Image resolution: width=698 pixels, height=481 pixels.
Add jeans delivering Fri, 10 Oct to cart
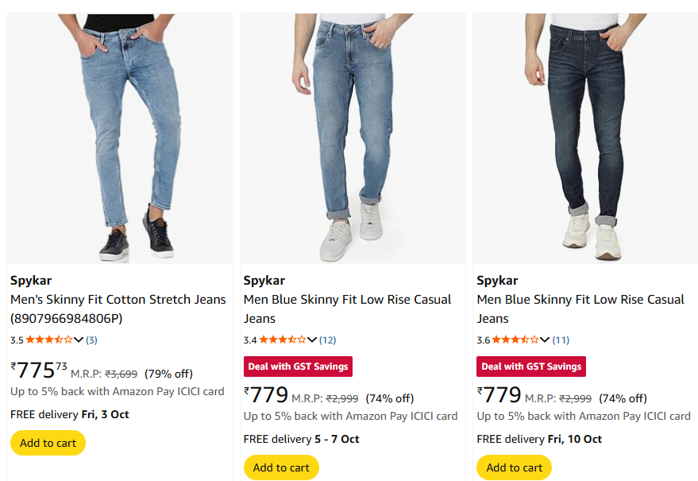pos(514,467)
